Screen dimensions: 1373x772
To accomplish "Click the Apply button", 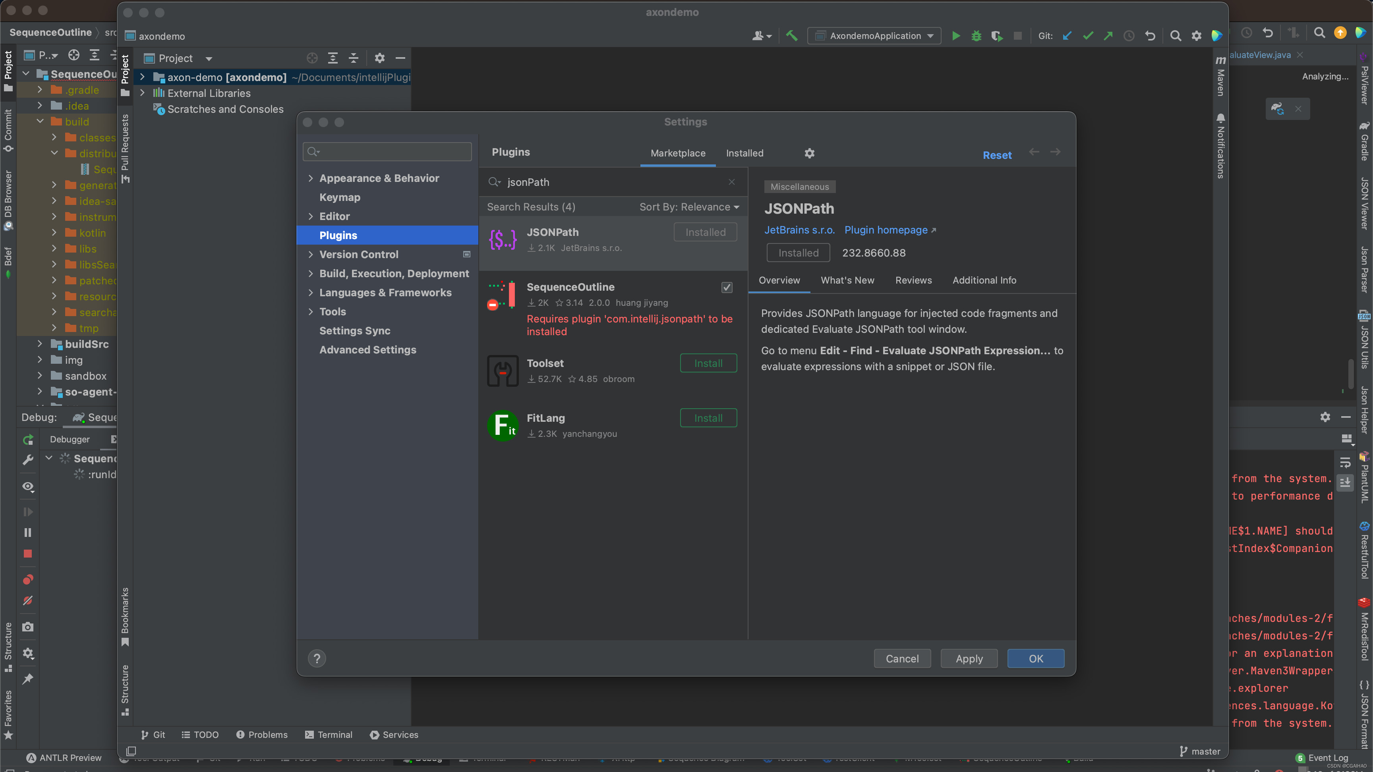I will point(969,658).
